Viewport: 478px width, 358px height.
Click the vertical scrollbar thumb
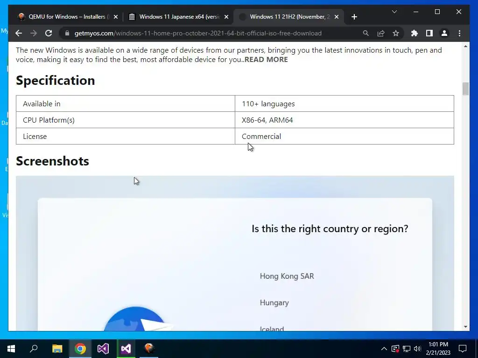(x=465, y=89)
